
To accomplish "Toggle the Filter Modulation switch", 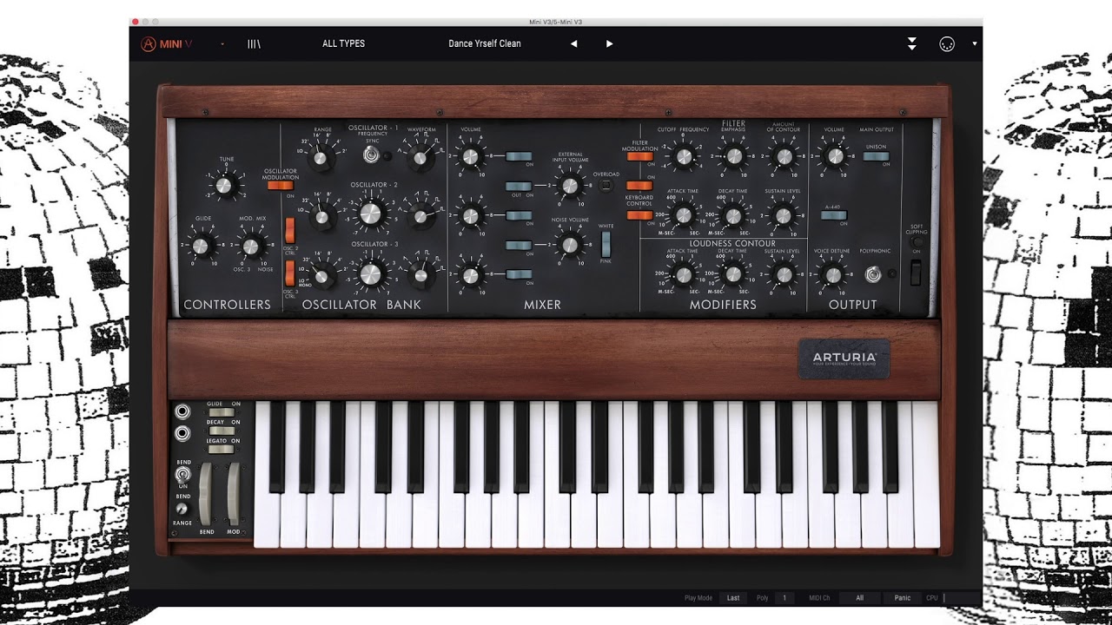I will click(640, 156).
